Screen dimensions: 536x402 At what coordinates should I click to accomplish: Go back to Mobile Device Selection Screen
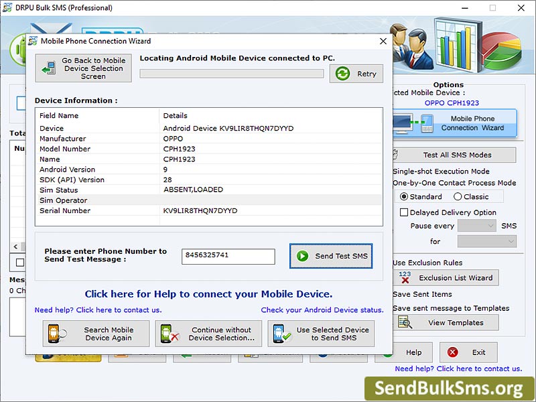click(x=83, y=68)
